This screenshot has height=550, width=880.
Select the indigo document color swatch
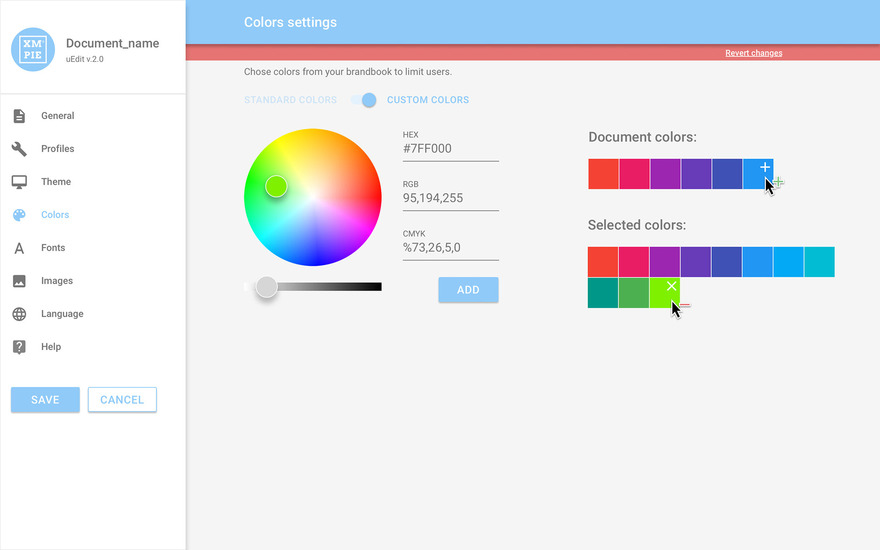(x=727, y=174)
